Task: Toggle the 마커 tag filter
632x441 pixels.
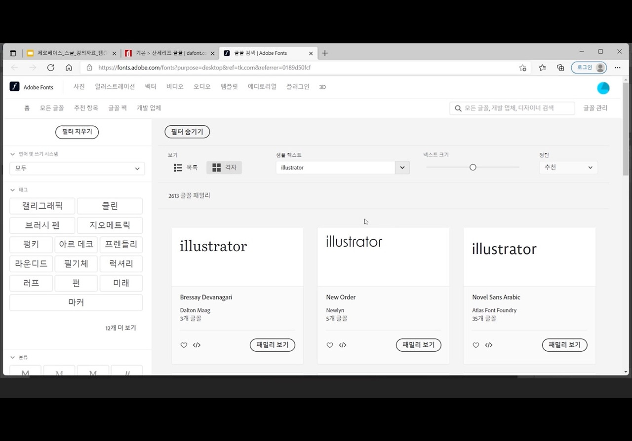Action: tap(76, 302)
